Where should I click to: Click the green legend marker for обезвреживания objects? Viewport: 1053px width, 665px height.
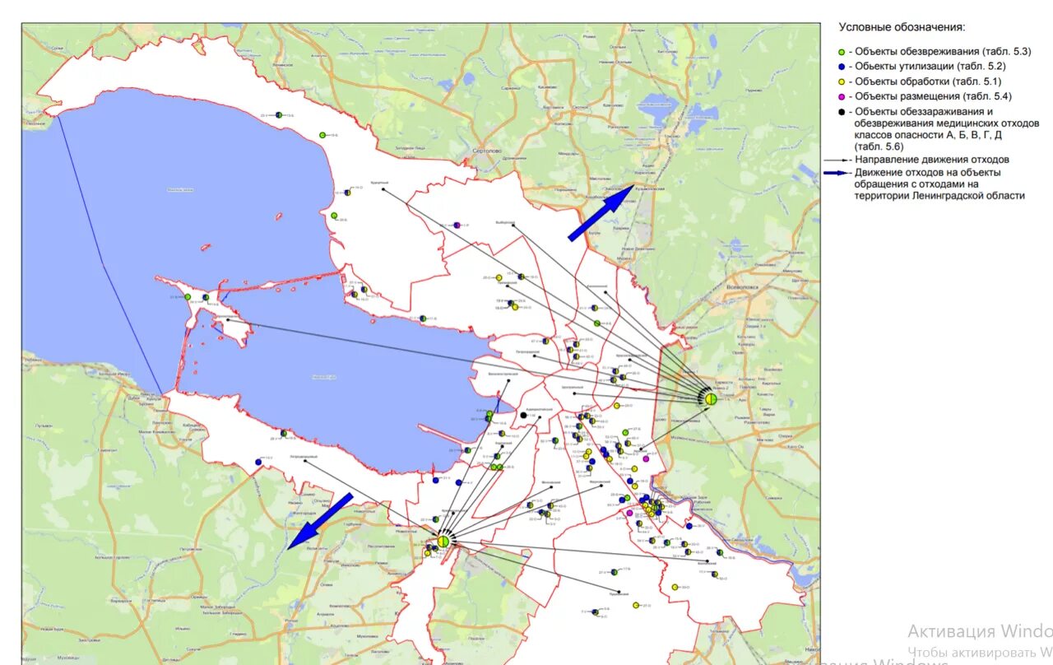point(842,52)
